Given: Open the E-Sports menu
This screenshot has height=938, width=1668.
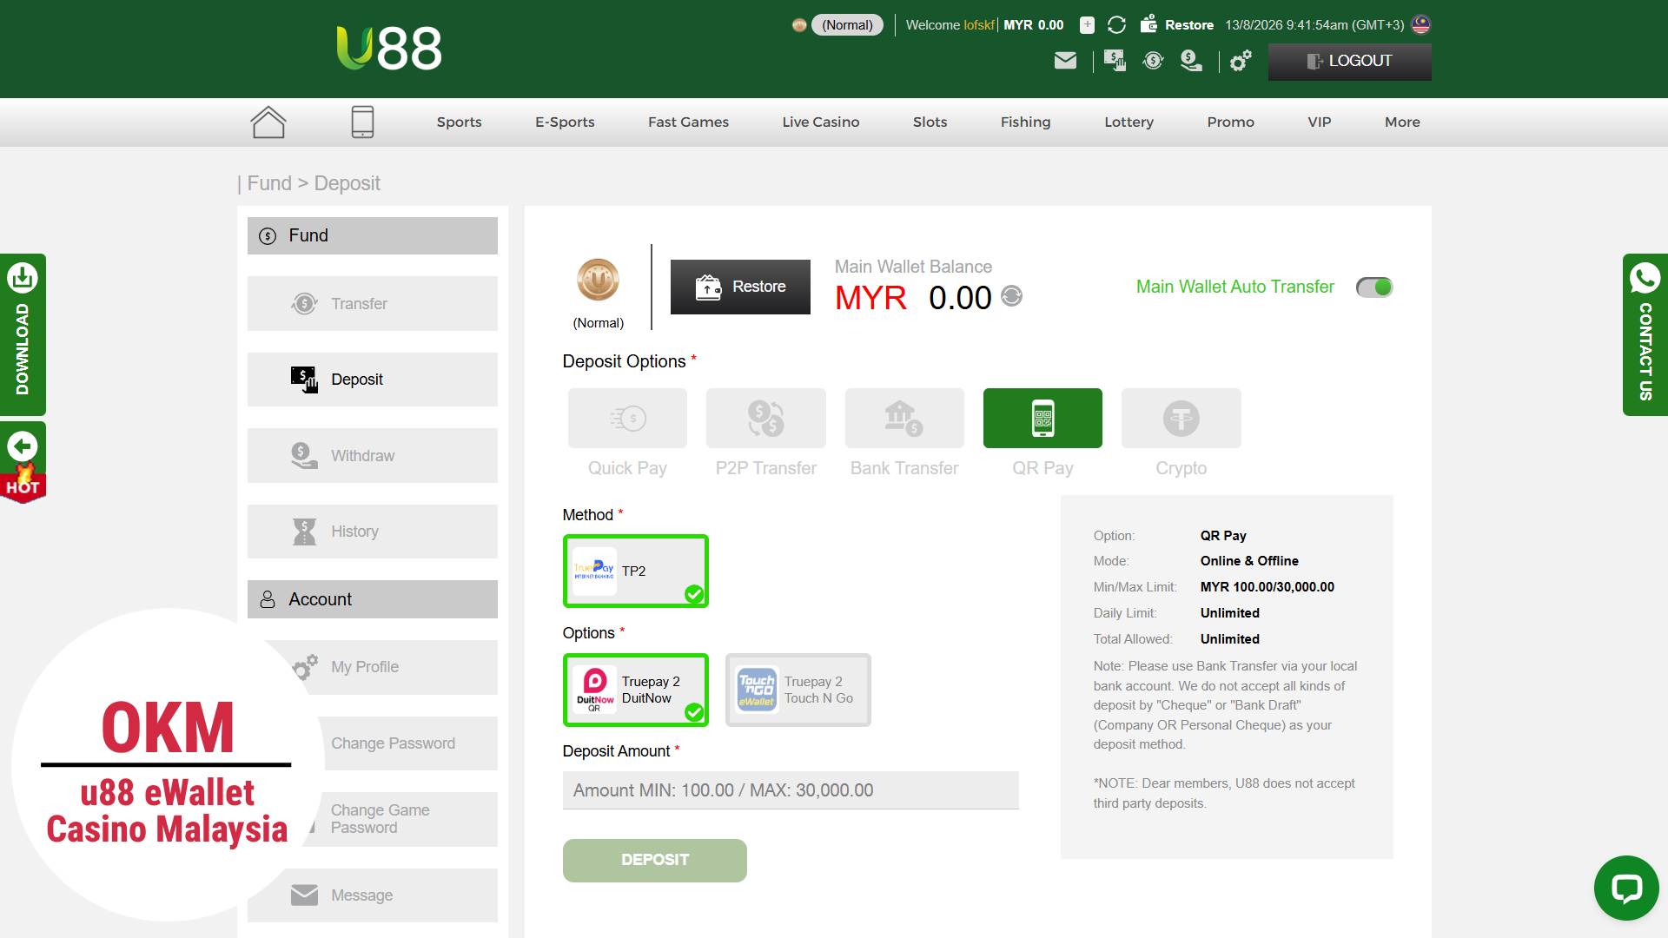Looking at the screenshot, I should click(565, 122).
